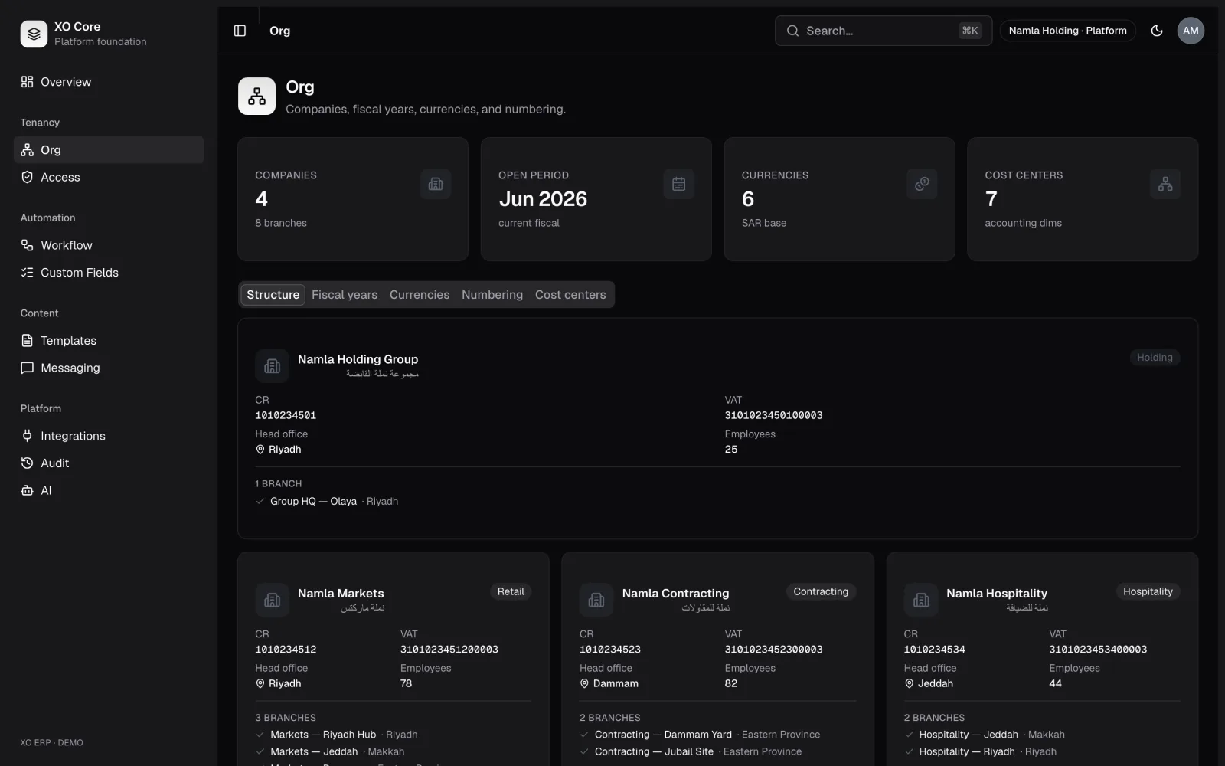This screenshot has width=1225, height=766.
Task: Click the Retail badge
Action: (x=511, y=591)
